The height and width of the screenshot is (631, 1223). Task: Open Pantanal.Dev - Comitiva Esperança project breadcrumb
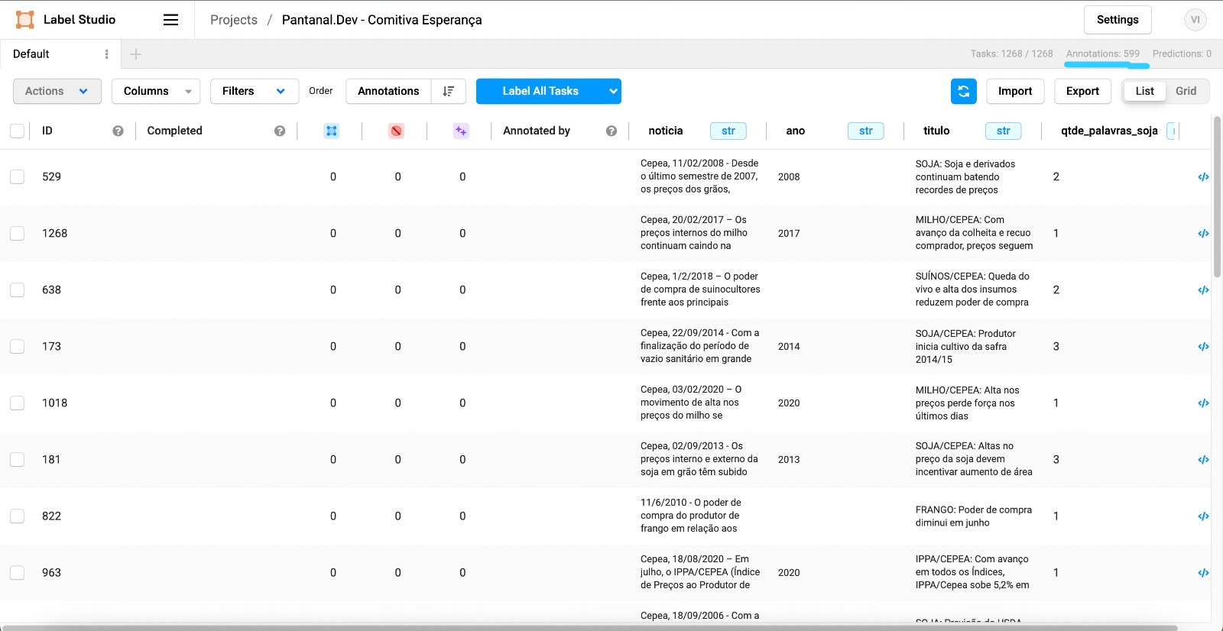tap(382, 20)
